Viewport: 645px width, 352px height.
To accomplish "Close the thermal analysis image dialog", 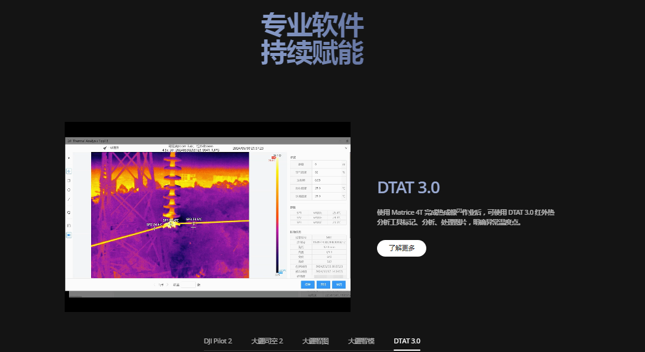I will pyautogui.click(x=346, y=148).
